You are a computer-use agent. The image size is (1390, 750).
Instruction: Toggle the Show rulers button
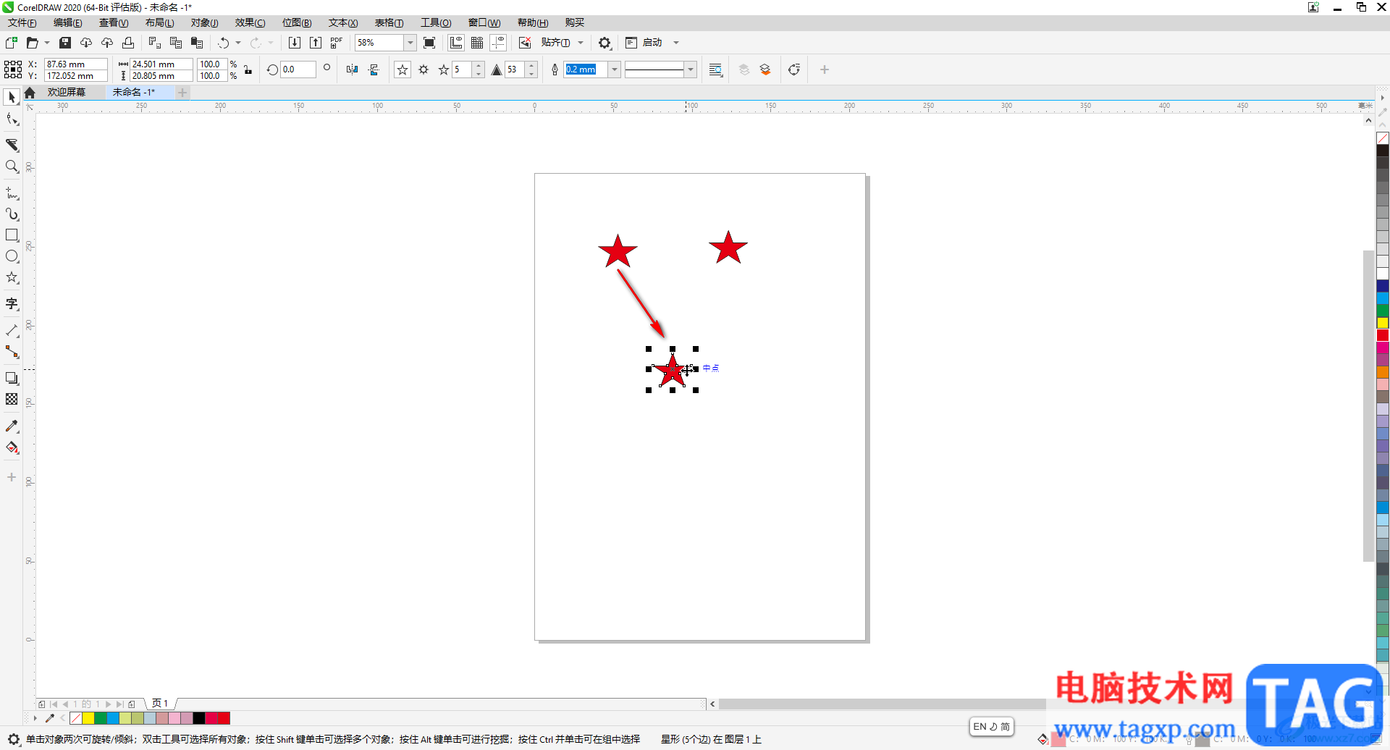point(456,43)
